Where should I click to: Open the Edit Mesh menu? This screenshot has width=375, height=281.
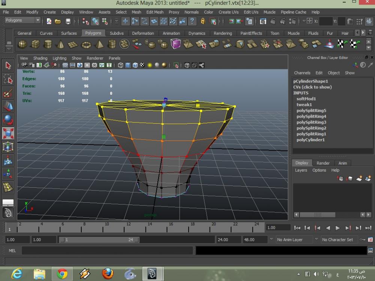tap(154, 12)
